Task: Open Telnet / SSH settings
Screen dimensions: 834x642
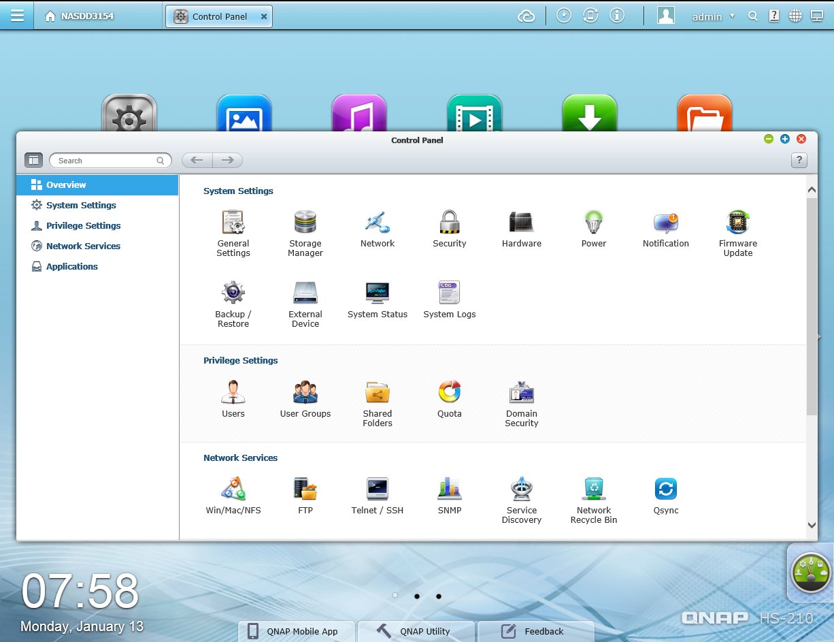Action: [x=378, y=496]
